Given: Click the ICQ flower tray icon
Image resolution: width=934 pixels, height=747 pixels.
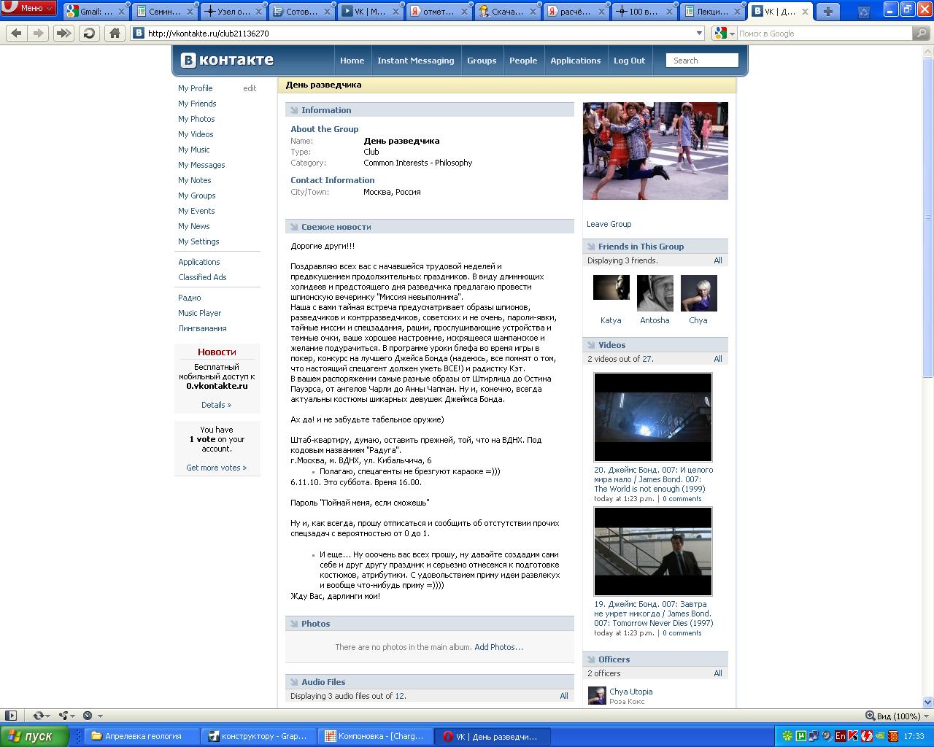Looking at the screenshot, I should tap(788, 736).
